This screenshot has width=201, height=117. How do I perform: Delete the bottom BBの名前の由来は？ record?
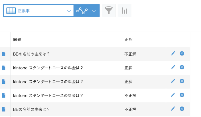tap(182, 109)
